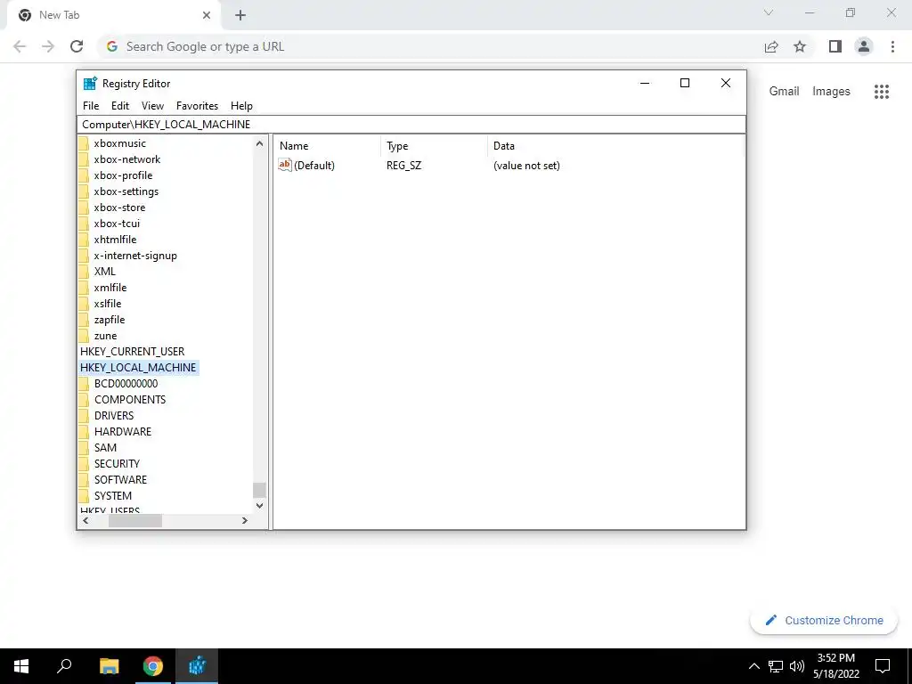Click the vertical scrollbar thumb in tree pane
The height and width of the screenshot is (684, 912).
point(259,491)
